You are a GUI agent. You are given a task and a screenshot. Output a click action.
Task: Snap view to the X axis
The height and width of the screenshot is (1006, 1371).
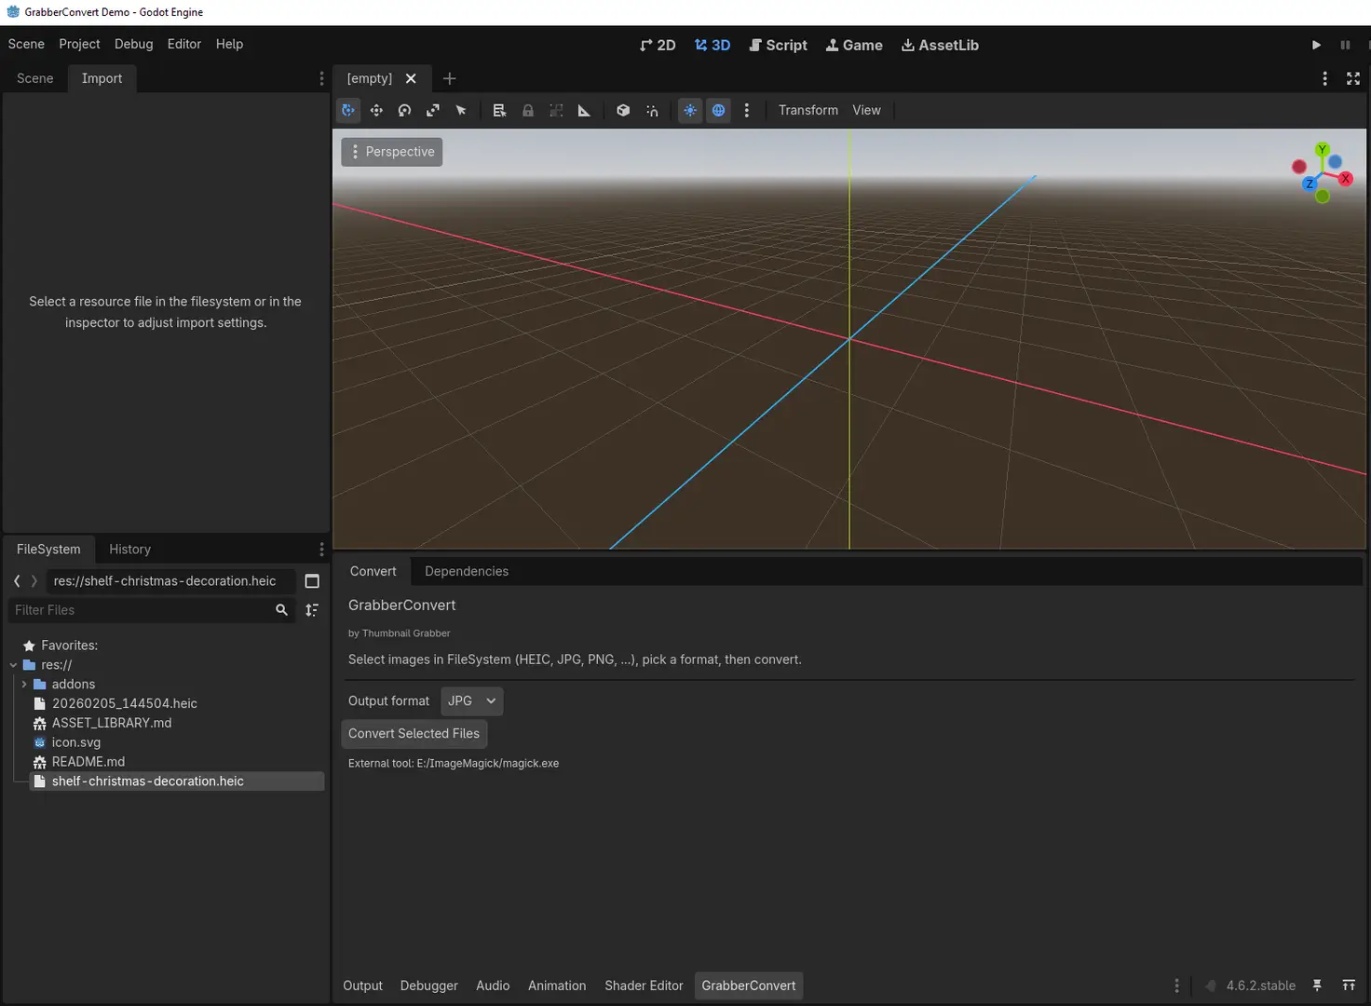[x=1345, y=178]
